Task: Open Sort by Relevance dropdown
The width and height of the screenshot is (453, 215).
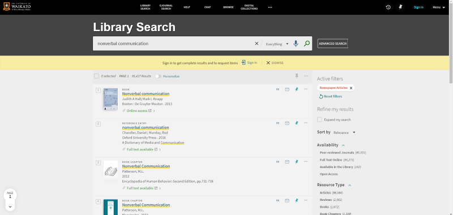Action: pyautogui.click(x=344, y=132)
